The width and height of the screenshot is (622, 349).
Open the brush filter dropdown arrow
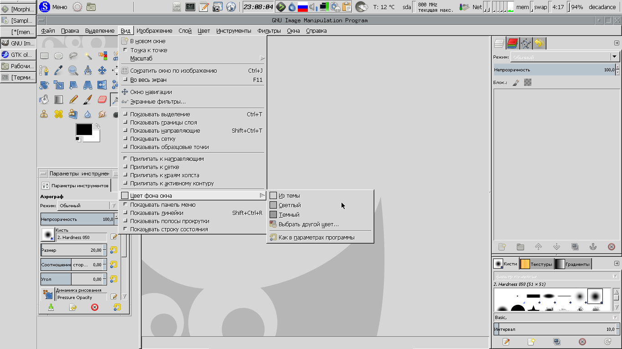[615, 276]
